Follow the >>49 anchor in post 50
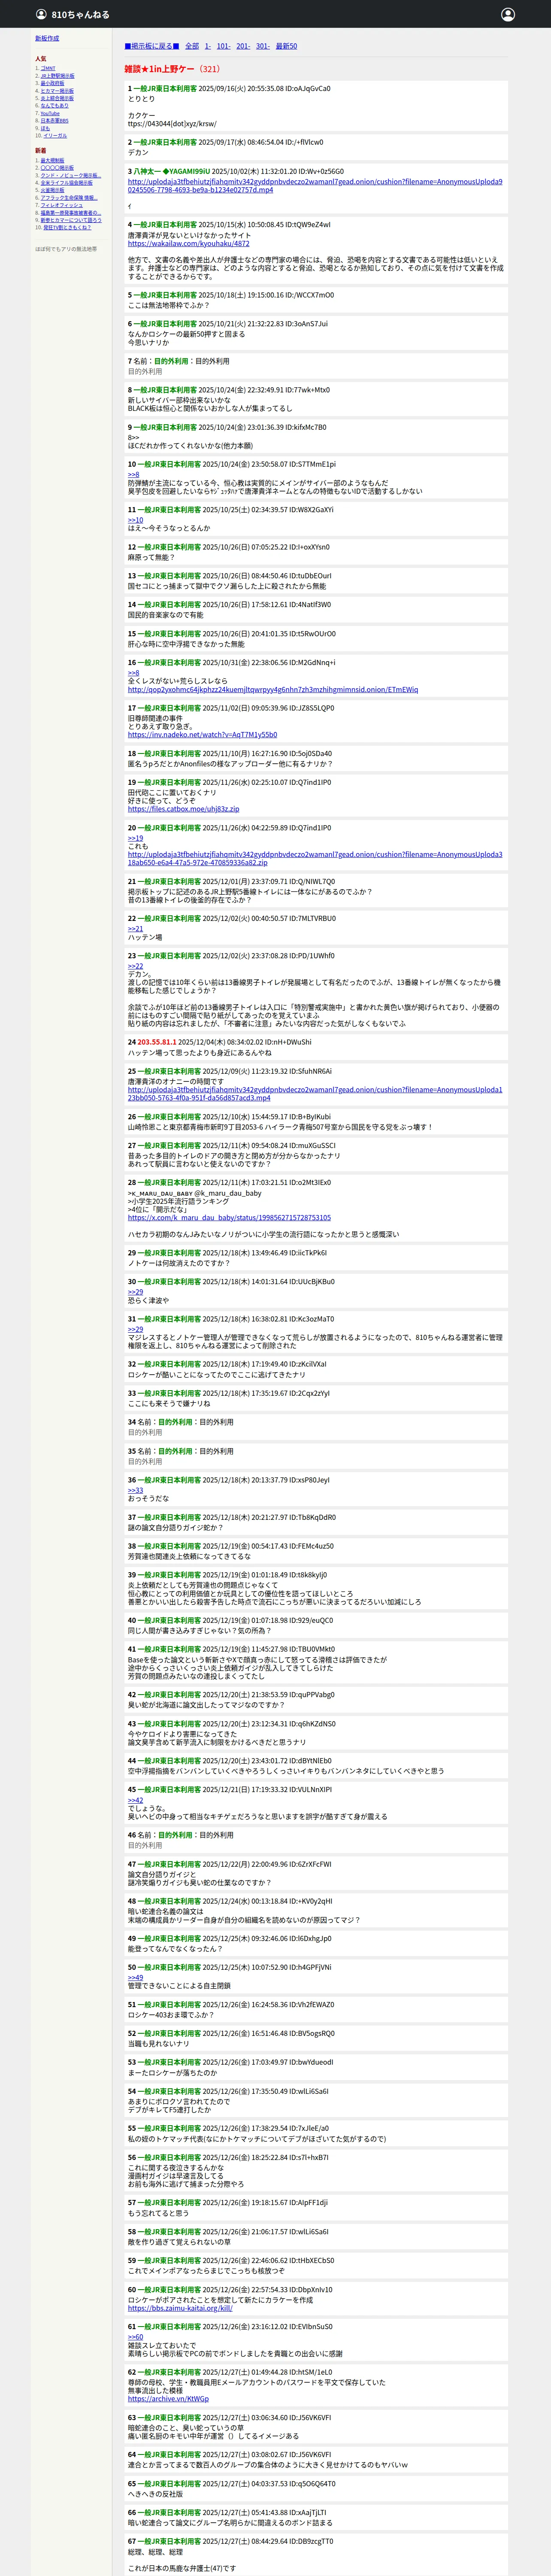 135,1977
